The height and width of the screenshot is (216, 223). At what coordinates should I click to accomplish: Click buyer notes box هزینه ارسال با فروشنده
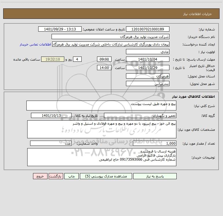(x=102, y=157)
